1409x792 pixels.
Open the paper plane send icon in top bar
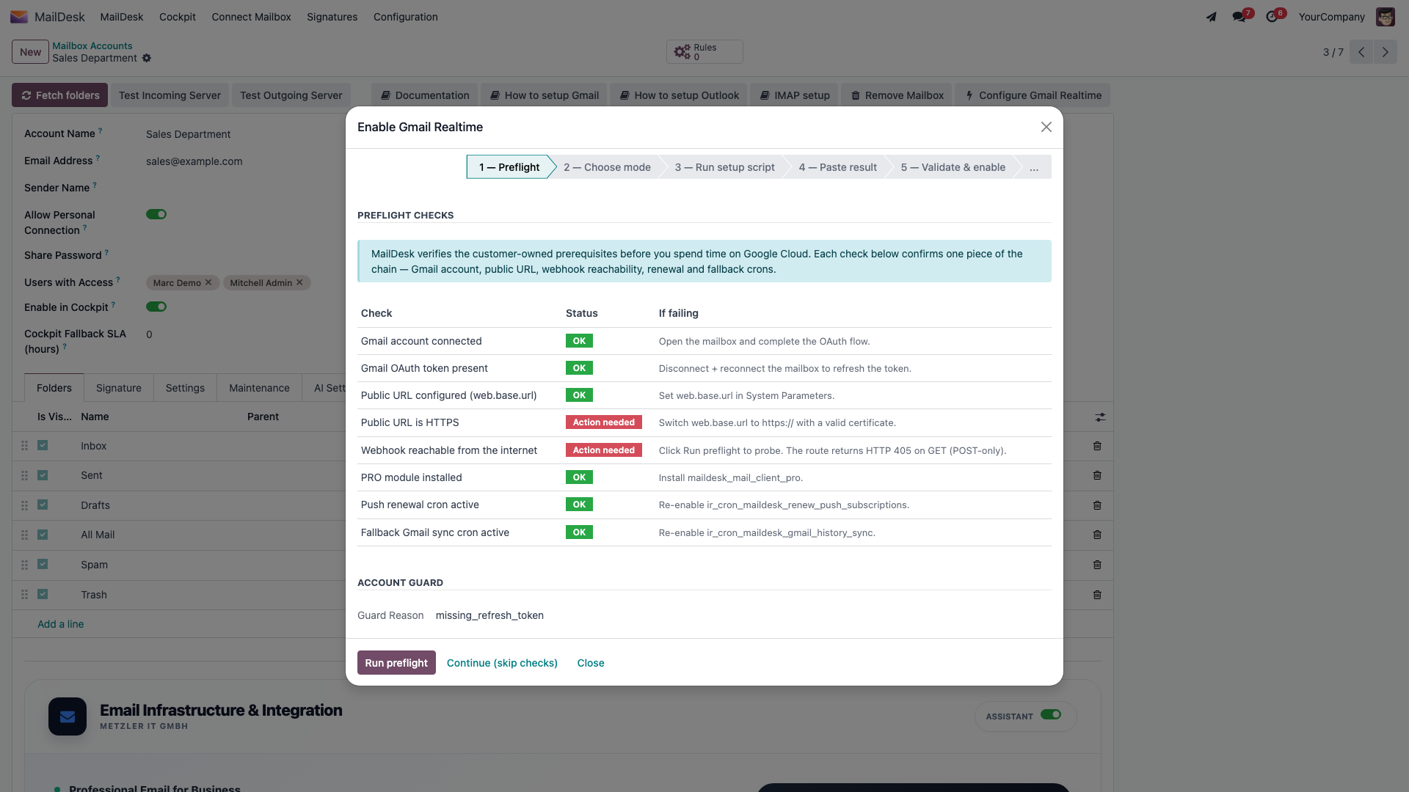coord(1212,17)
